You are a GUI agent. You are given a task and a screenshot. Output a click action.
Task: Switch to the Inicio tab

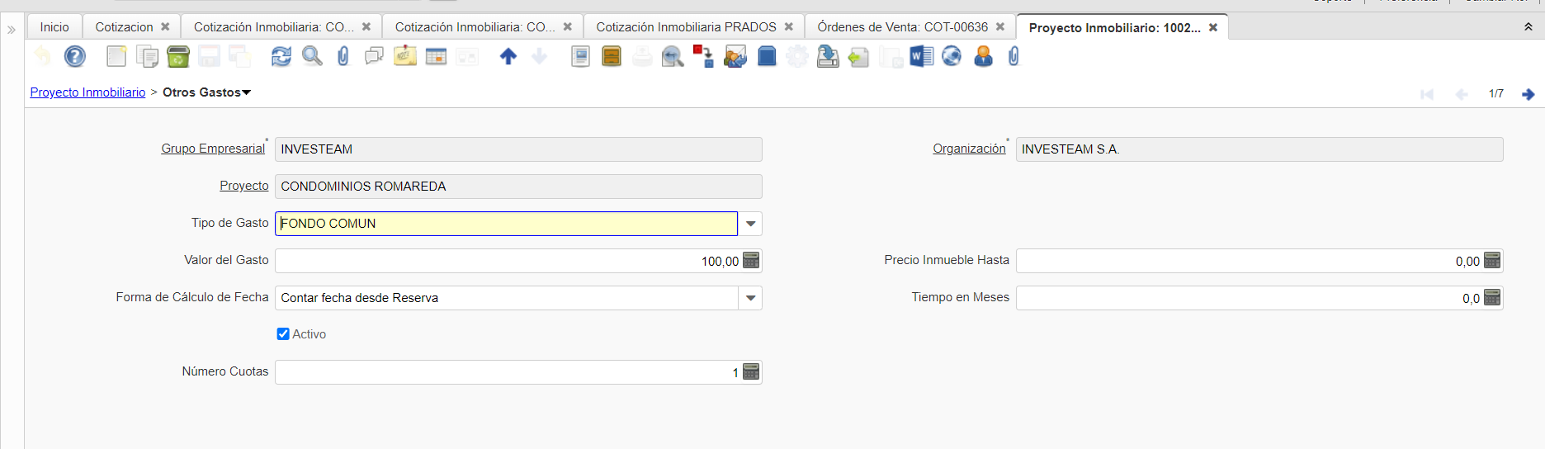[x=54, y=27]
